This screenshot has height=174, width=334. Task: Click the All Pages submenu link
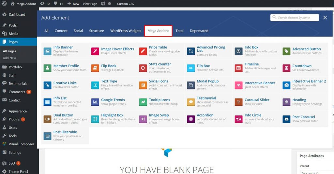tap(9, 51)
